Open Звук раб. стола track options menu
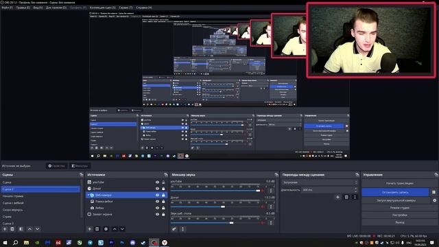The width and height of the screenshot is (439, 247). [271, 223]
